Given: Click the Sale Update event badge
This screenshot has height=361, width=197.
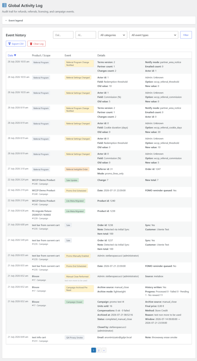Looking at the screenshot, I should [72, 180].
